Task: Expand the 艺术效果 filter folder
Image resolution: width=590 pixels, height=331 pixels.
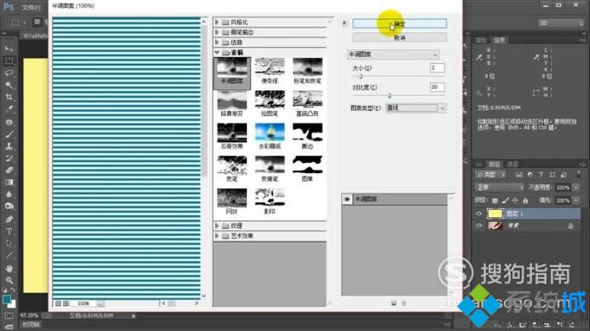Action: pos(217,236)
